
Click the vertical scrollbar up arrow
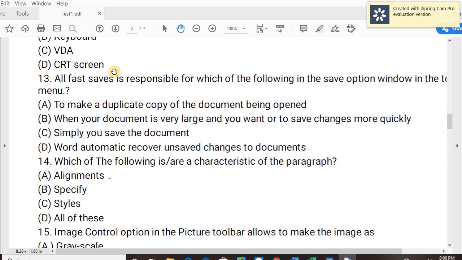[450, 40]
